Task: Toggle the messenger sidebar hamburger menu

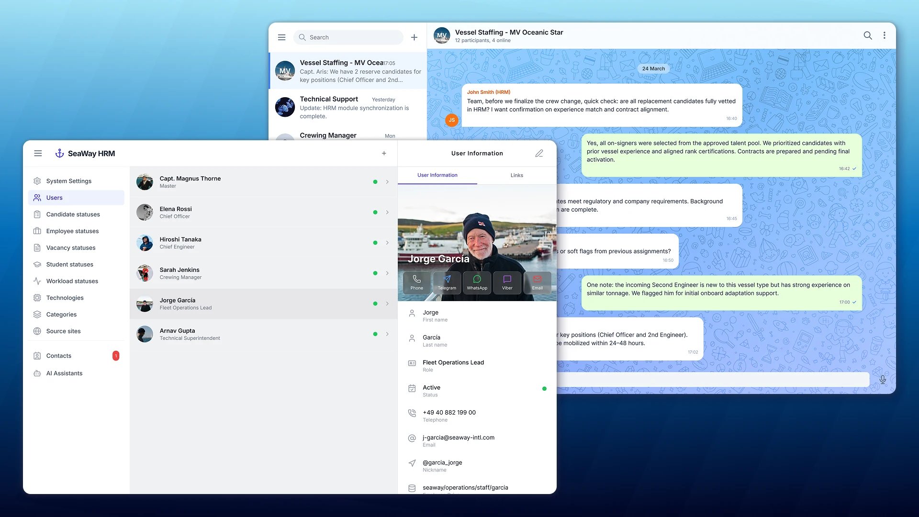Action: click(281, 37)
